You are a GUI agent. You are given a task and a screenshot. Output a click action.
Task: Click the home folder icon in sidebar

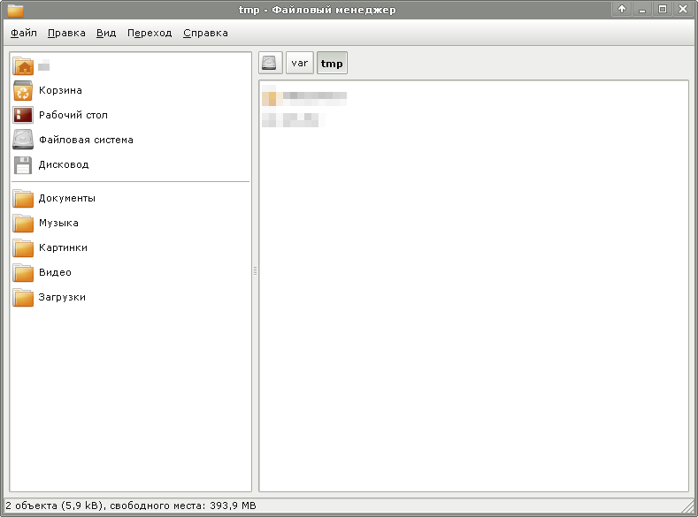24,66
